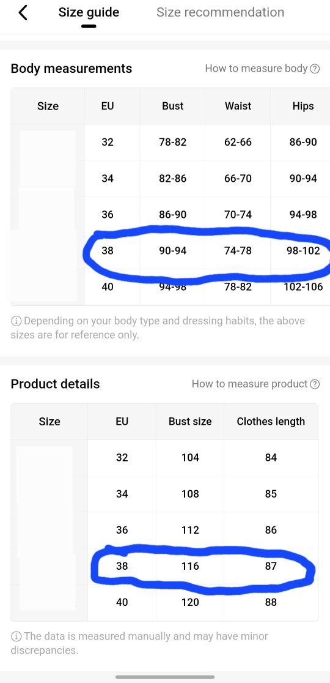
Task: Tap the back arrow icon
Action: (x=23, y=13)
